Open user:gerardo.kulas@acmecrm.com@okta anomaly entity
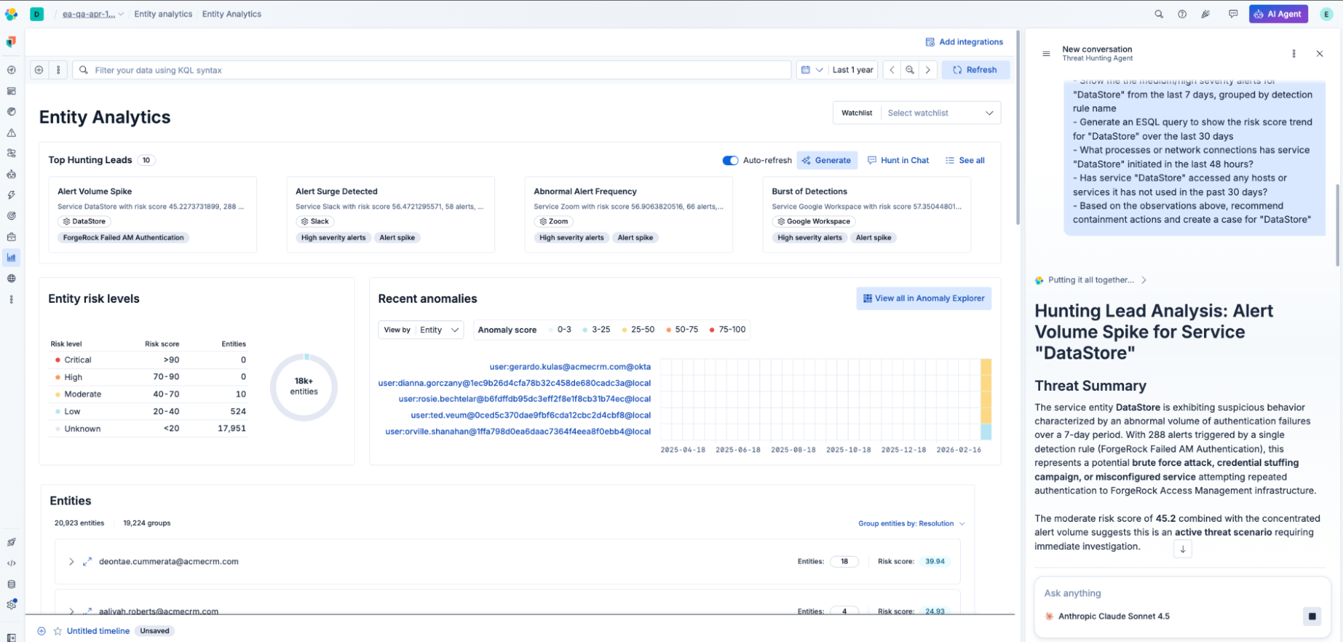Image resolution: width=1343 pixels, height=642 pixels. [x=570, y=367]
